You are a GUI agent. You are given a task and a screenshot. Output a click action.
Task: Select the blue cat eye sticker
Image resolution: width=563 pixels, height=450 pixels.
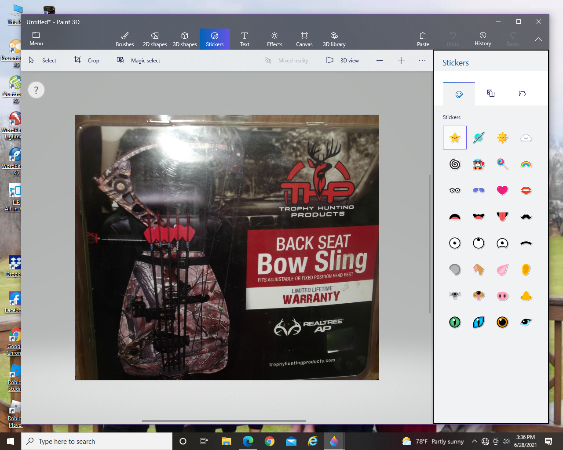coord(479,322)
